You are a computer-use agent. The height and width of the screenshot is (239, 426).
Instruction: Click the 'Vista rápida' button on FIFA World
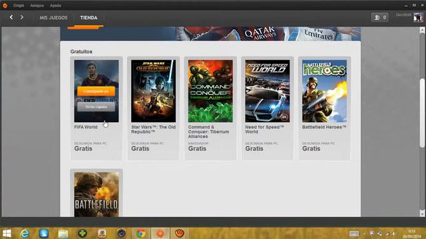[96, 107]
